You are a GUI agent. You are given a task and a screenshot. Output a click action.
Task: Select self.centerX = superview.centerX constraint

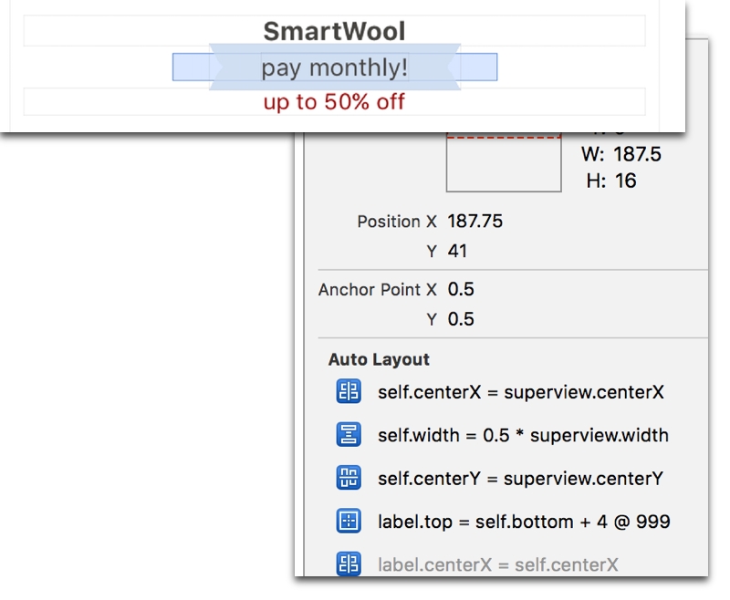click(x=520, y=393)
